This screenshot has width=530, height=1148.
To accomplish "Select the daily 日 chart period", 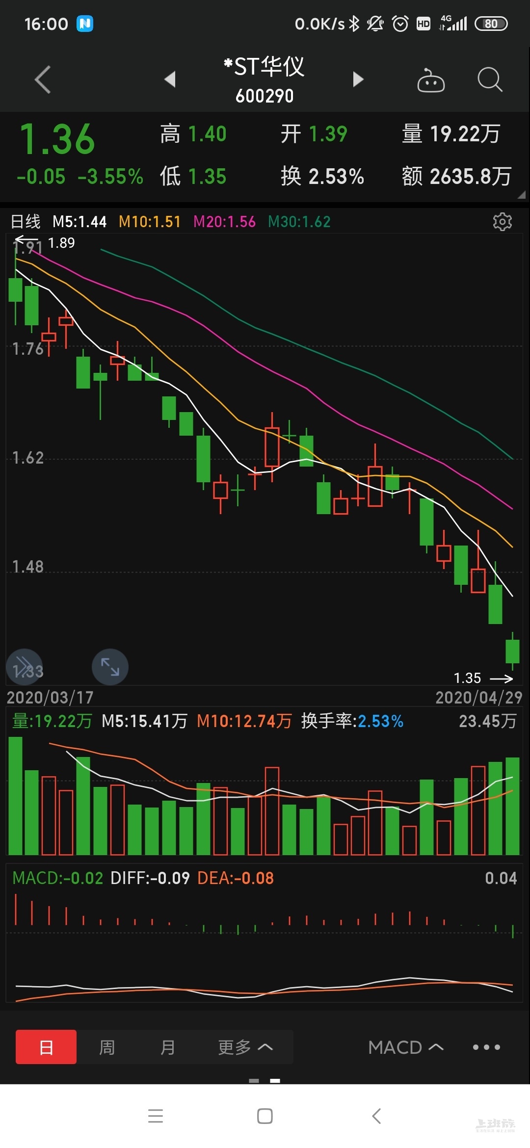I will [46, 1047].
